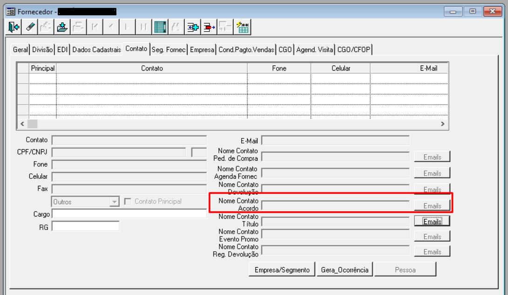The height and width of the screenshot is (295, 508).
Task: Switch to the CGO tab
Action: [285, 49]
